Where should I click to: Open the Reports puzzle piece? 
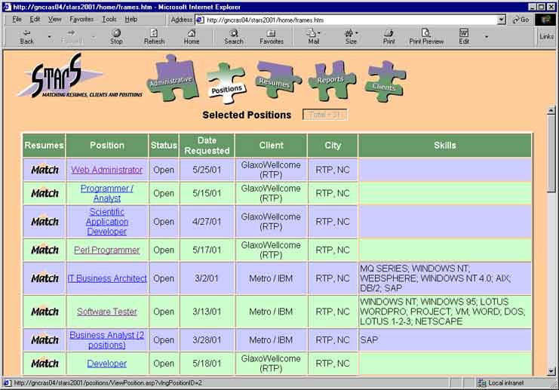pyautogui.click(x=331, y=81)
